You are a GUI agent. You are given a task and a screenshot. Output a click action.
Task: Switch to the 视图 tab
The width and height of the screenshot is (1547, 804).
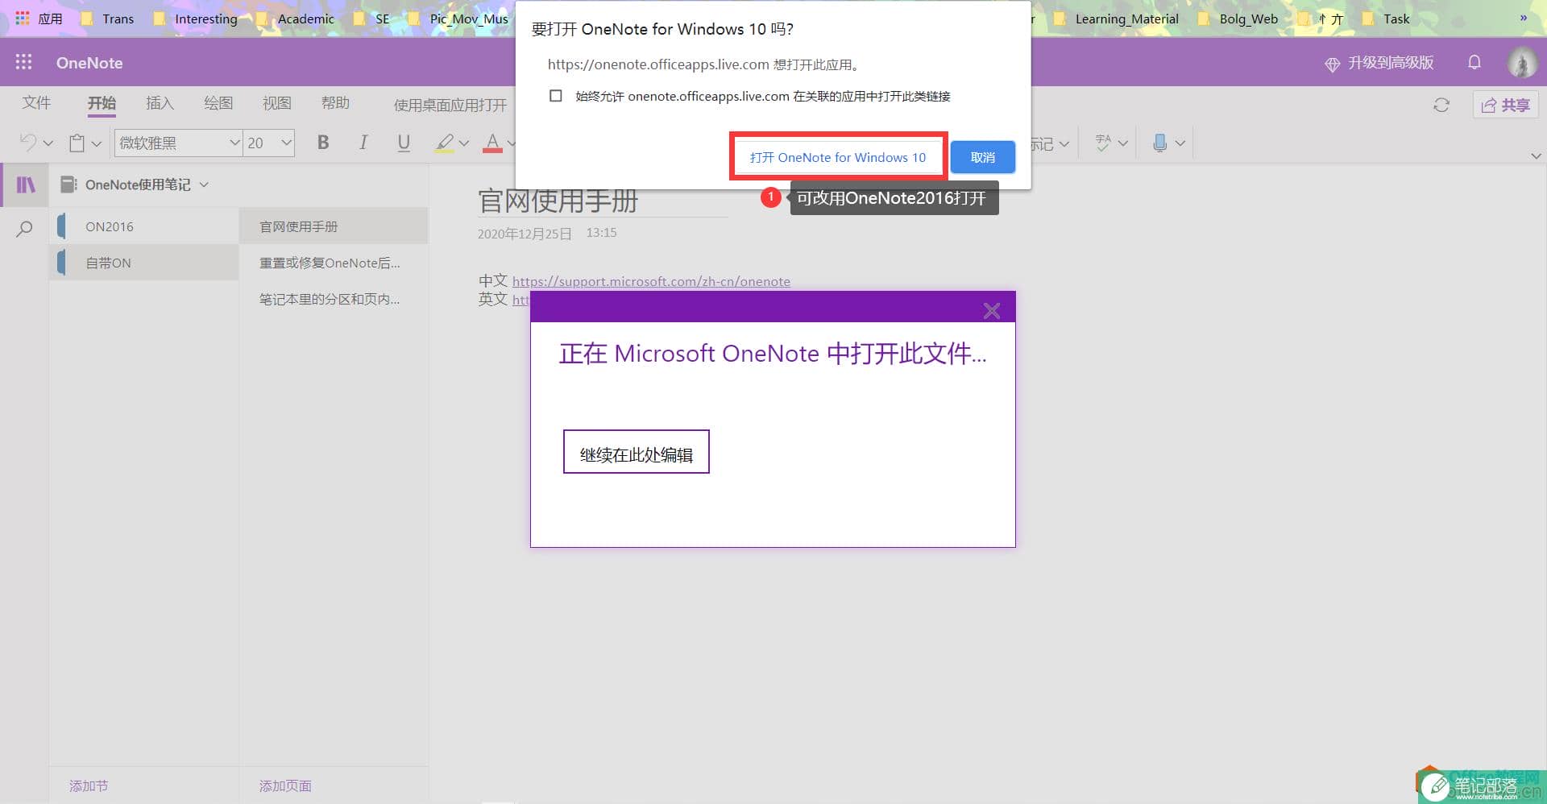[x=276, y=103]
